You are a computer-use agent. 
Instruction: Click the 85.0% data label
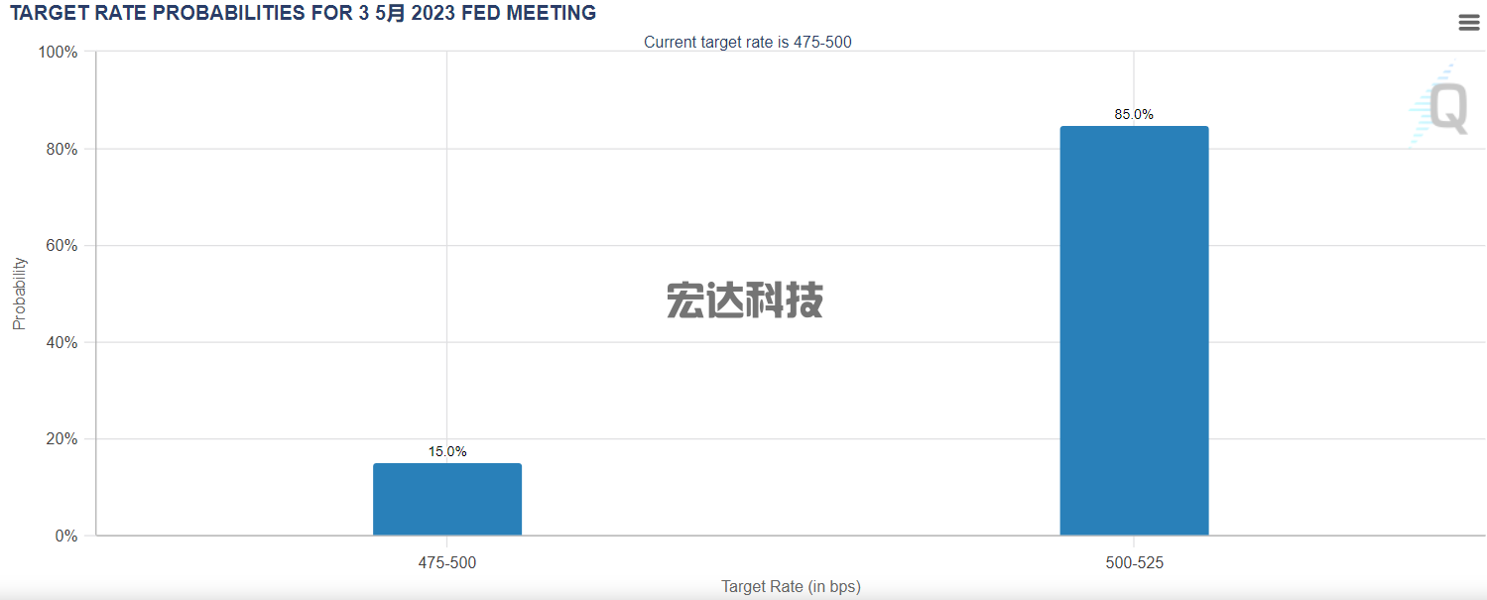pyautogui.click(x=1134, y=114)
